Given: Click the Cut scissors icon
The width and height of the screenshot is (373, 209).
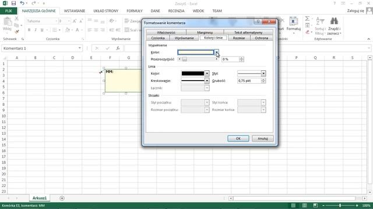Looking at the screenshot, I should coord(16,19).
